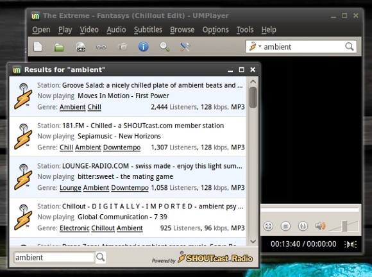
Task: Expand the search engine dropdown arrow beside ambient
Action: [x=260, y=46]
